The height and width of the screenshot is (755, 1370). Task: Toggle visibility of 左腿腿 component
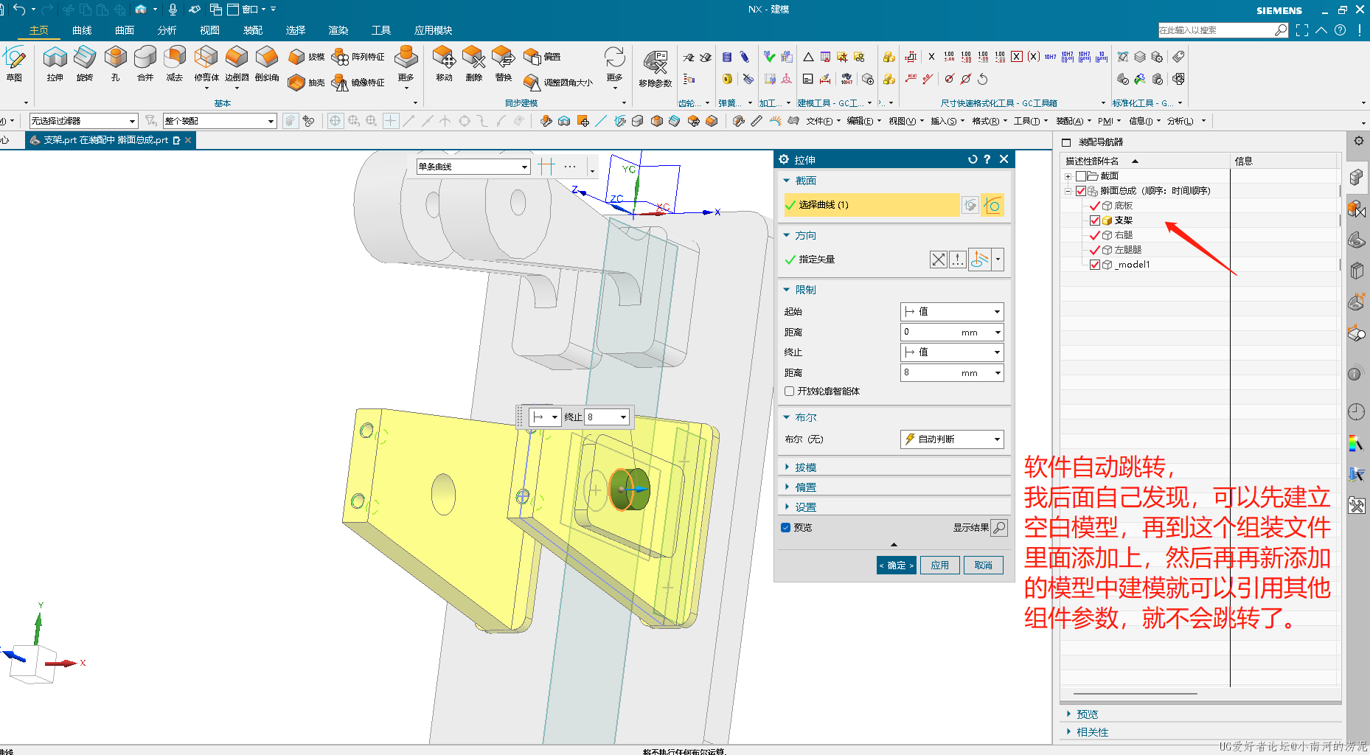pyautogui.click(x=1095, y=250)
